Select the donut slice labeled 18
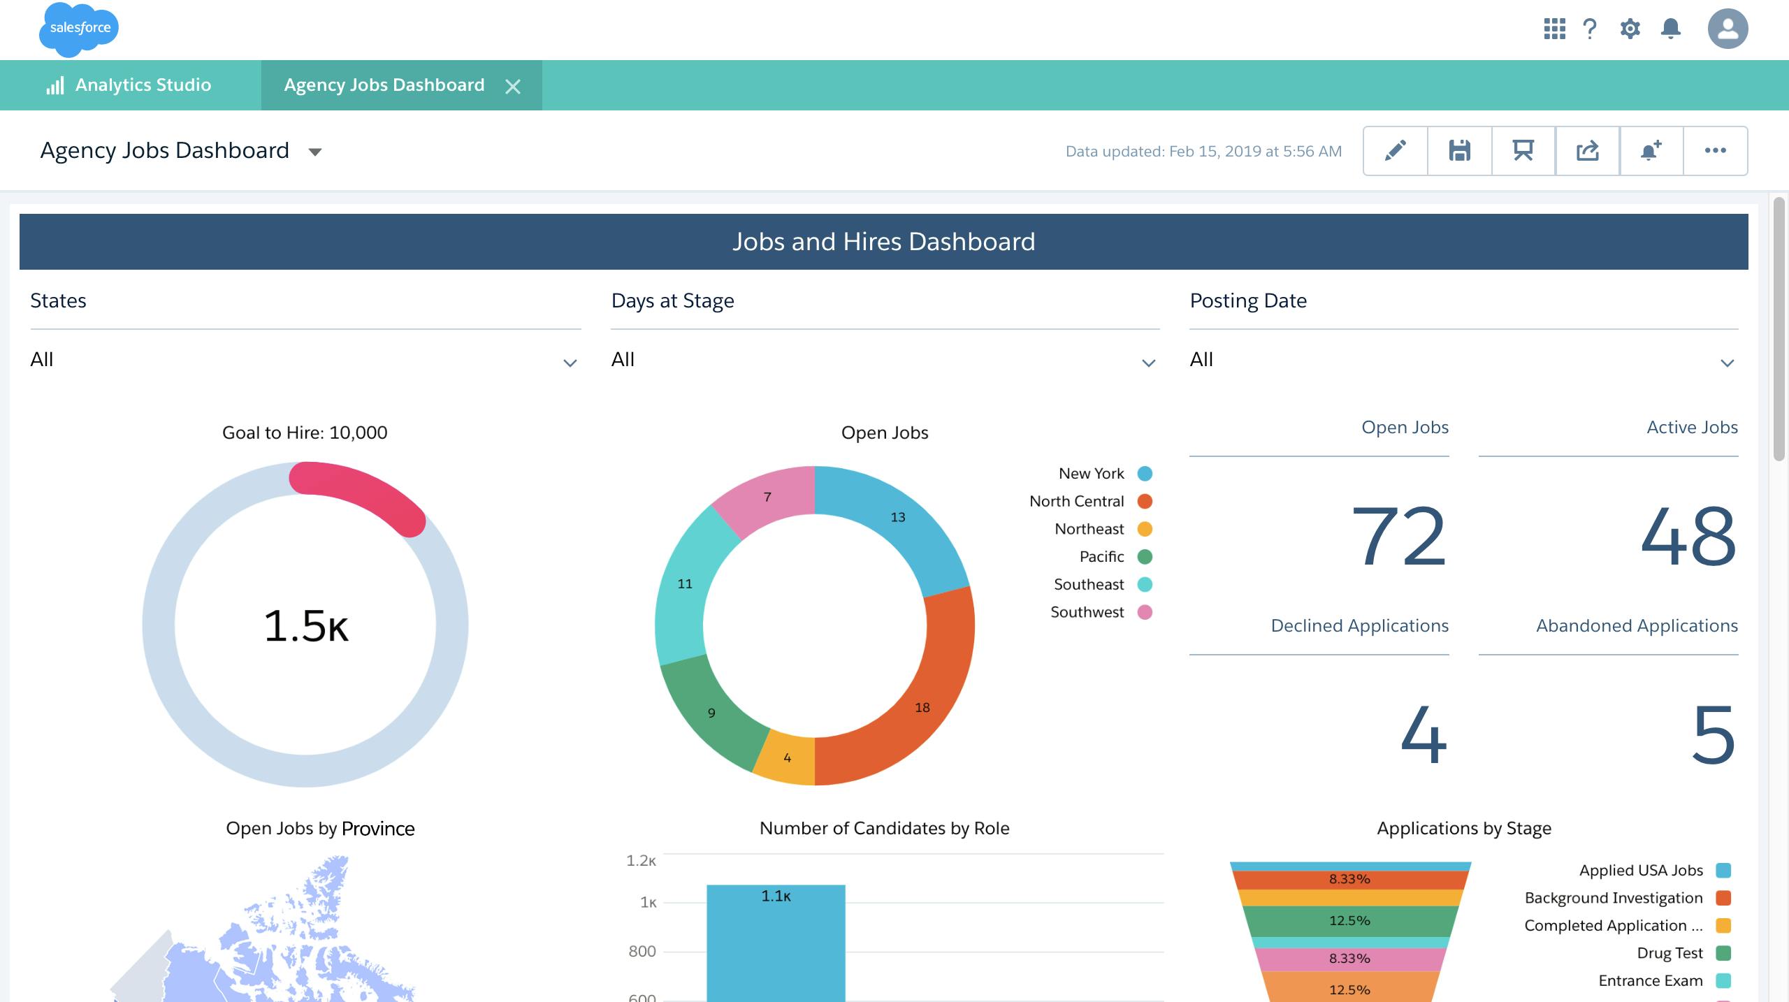This screenshot has height=1002, width=1789. (922, 707)
